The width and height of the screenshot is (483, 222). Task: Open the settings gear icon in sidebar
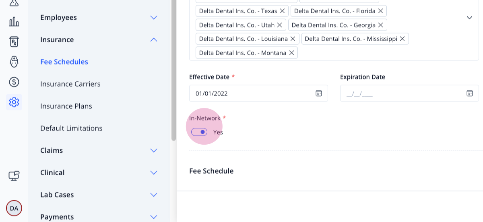14,102
